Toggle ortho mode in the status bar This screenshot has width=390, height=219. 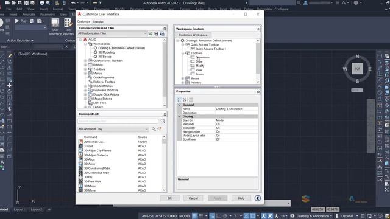tap(219, 216)
